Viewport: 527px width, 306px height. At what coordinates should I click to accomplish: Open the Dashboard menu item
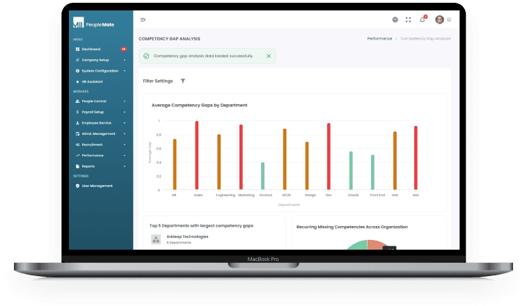click(x=91, y=49)
